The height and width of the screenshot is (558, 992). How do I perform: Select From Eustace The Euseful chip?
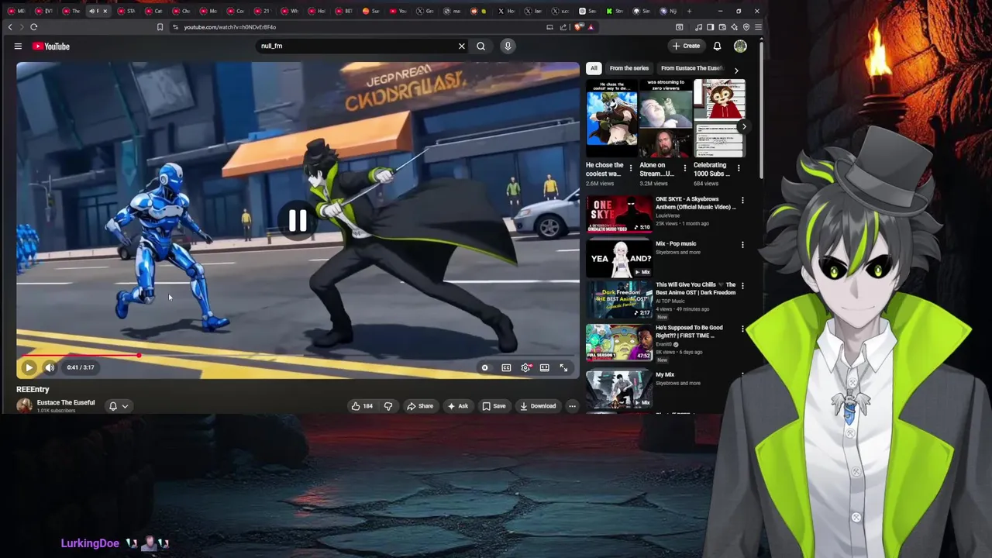tap(691, 68)
